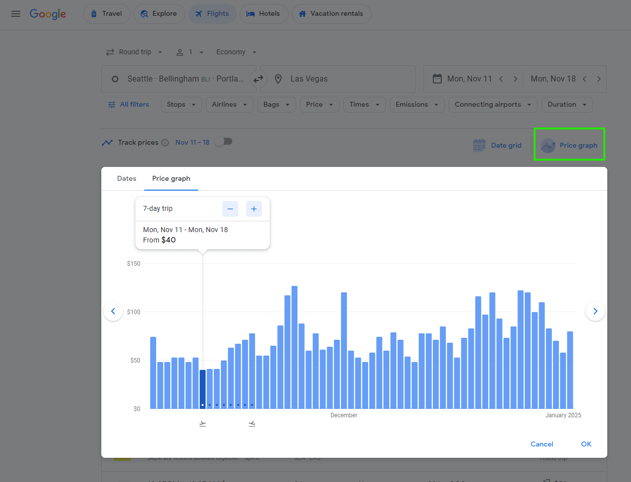
Task: Enable the Track prices toggle
Action: click(223, 141)
